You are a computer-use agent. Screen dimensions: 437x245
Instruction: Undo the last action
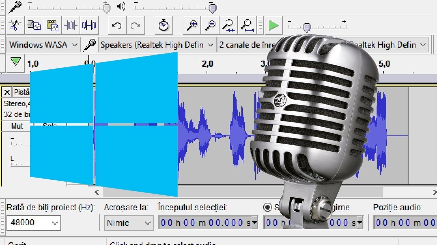[x=117, y=26]
